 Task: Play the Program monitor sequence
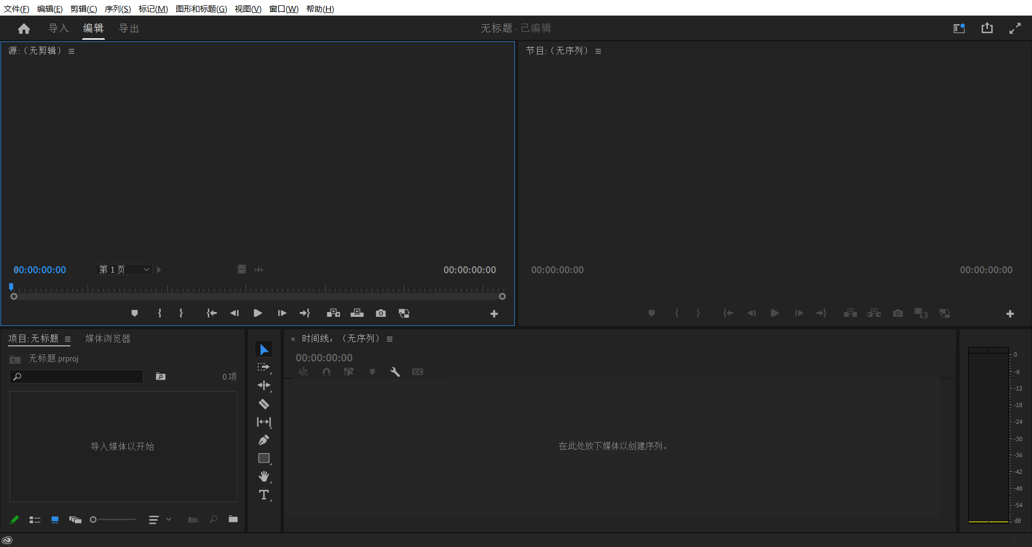pyautogui.click(x=775, y=313)
